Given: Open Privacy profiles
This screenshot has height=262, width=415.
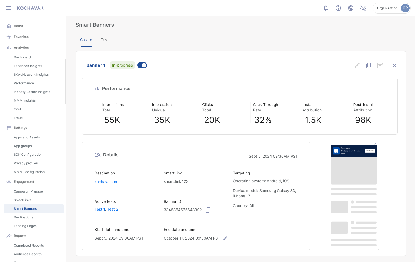Looking at the screenshot, I should (x=26, y=163).
